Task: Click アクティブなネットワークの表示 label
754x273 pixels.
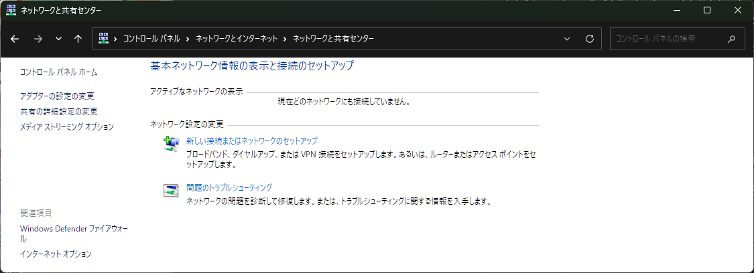Action: (x=196, y=92)
